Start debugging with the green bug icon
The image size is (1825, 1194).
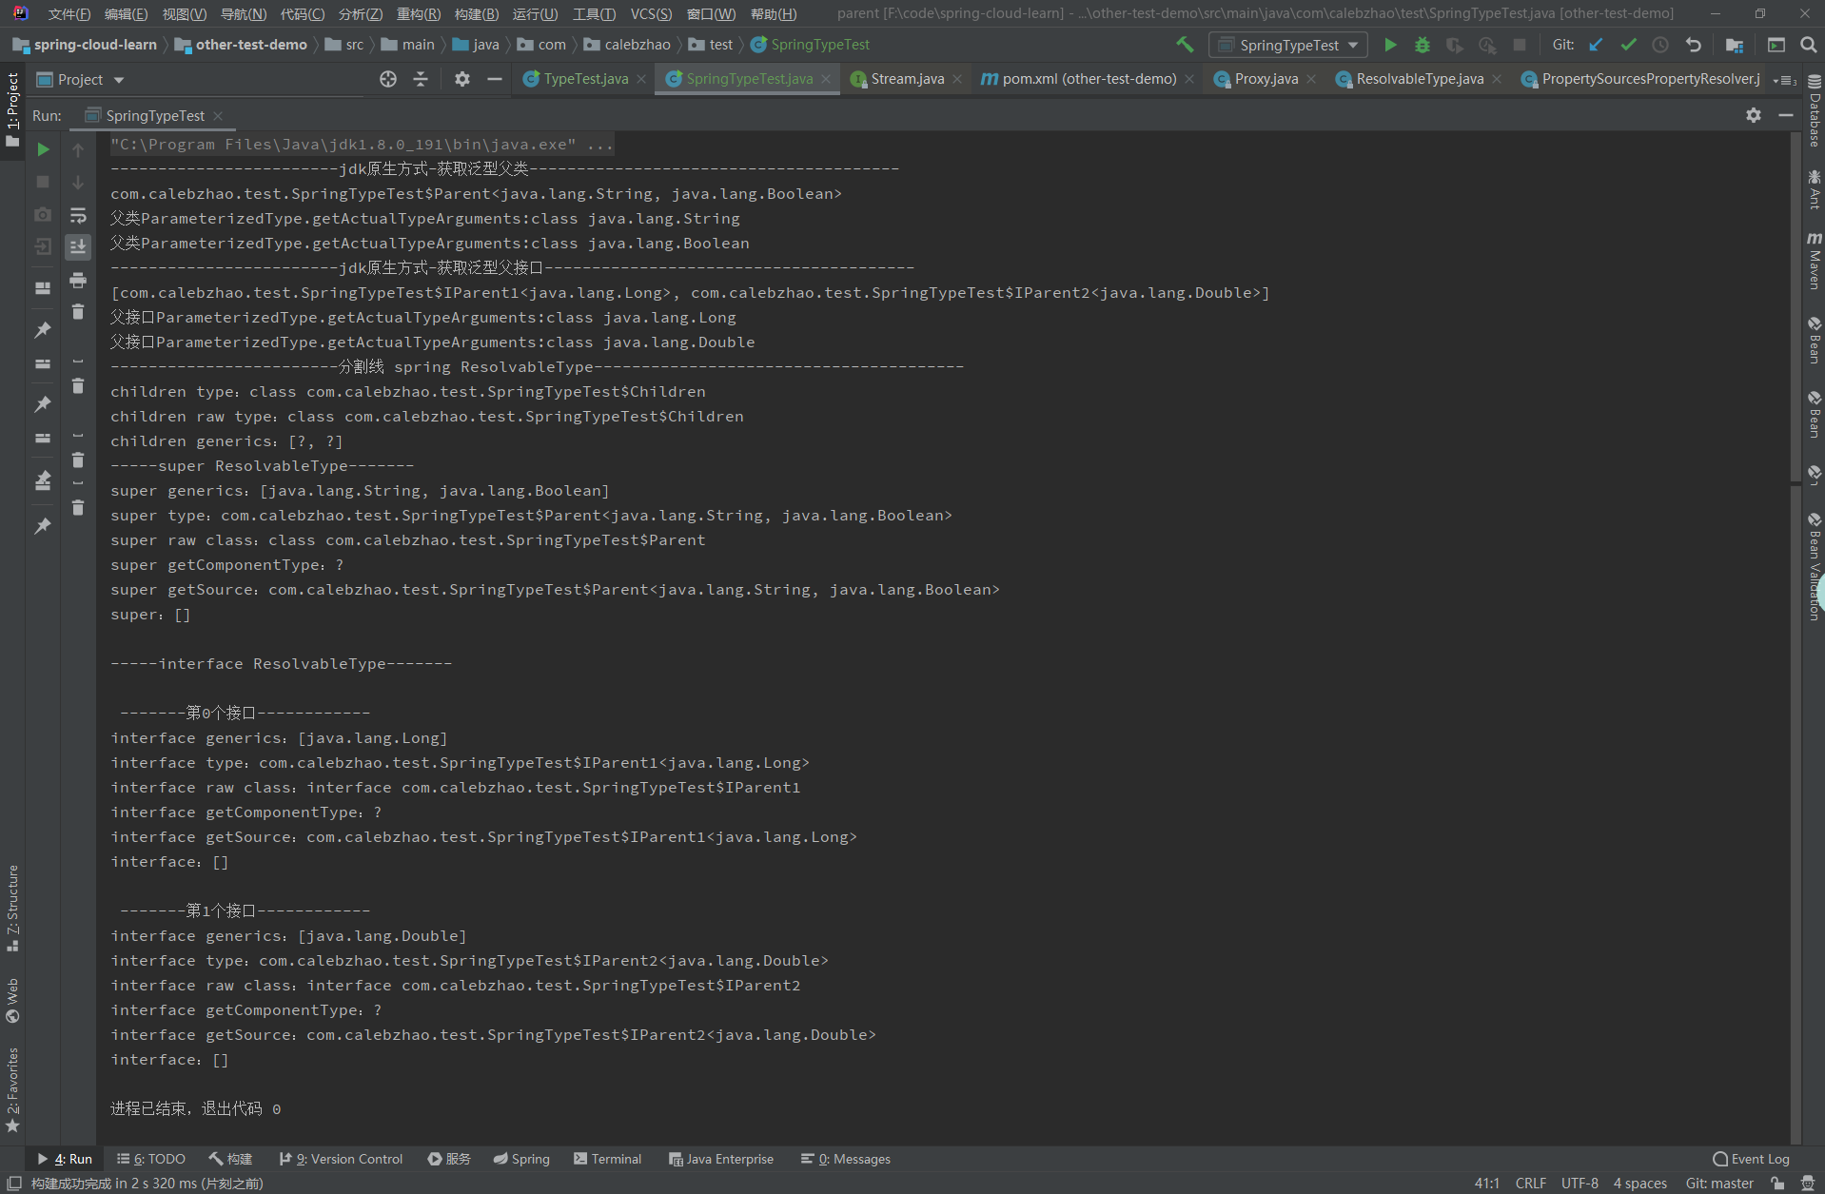[1423, 45]
